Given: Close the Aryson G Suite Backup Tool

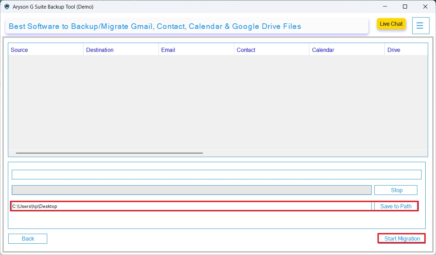Looking at the screenshot, I should click(426, 7).
